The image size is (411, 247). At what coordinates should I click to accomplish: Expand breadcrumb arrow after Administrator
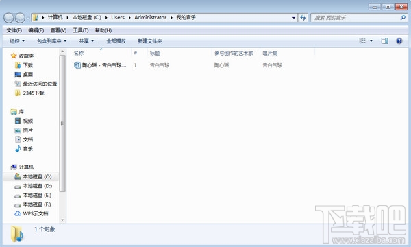[171, 18]
